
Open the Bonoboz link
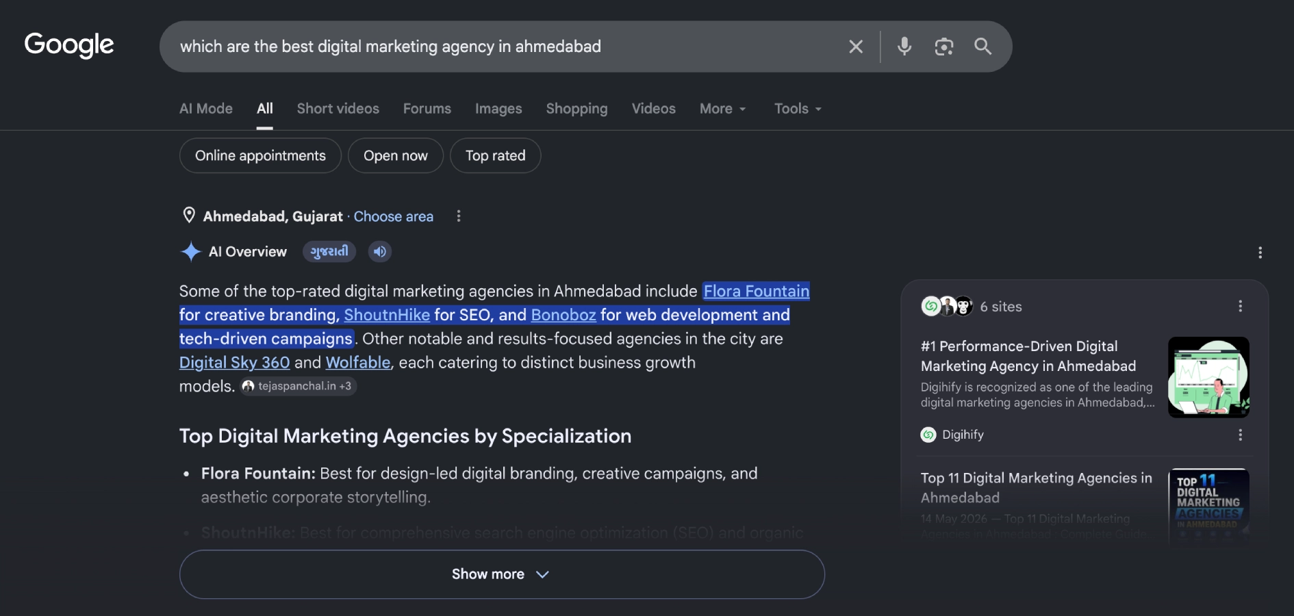coord(563,315)
